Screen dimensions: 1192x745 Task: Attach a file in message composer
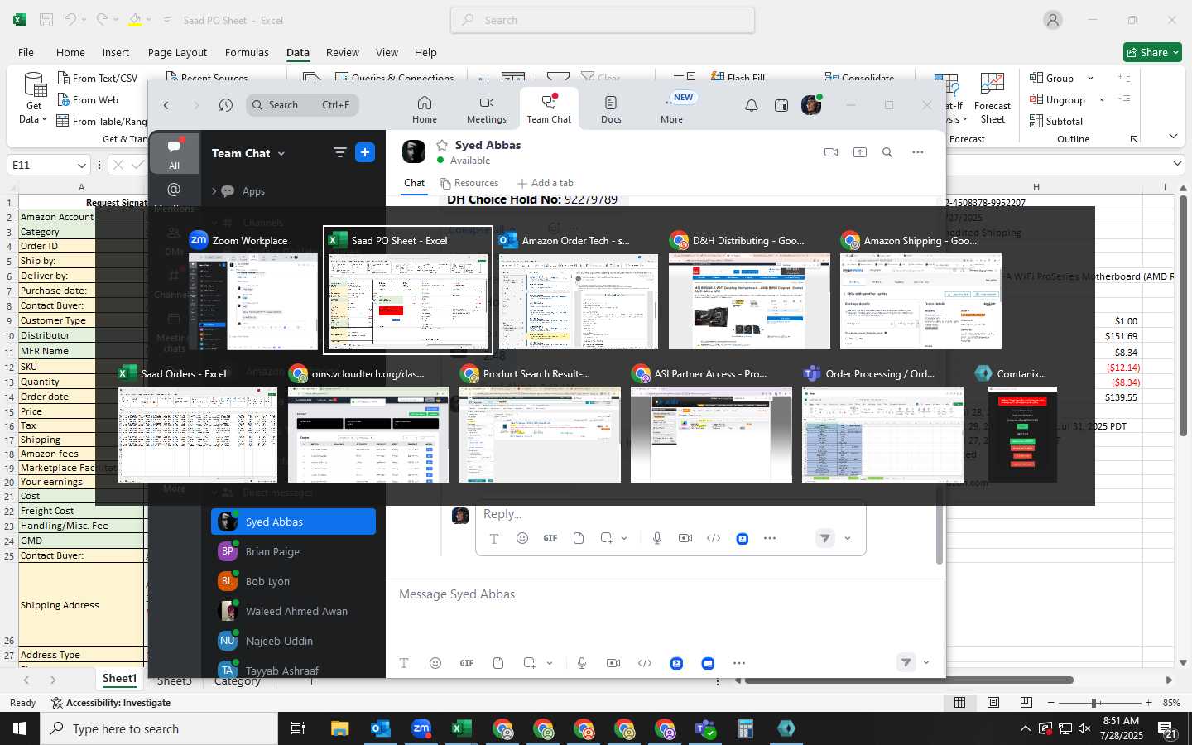click(x=498, y=663)
